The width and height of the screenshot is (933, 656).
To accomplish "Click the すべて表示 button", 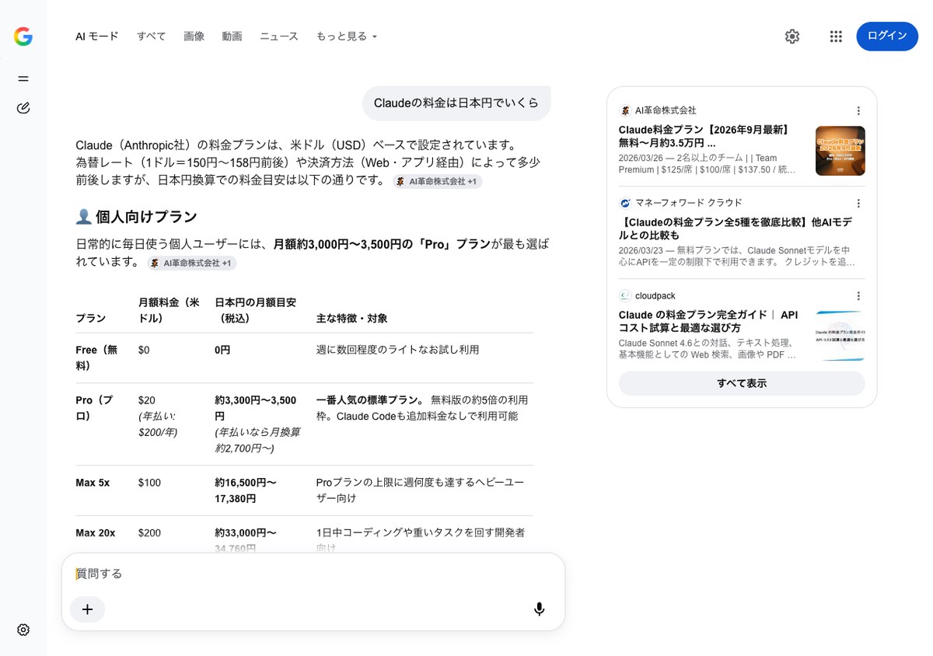I will pyautogui.click(x=742, y=383).
